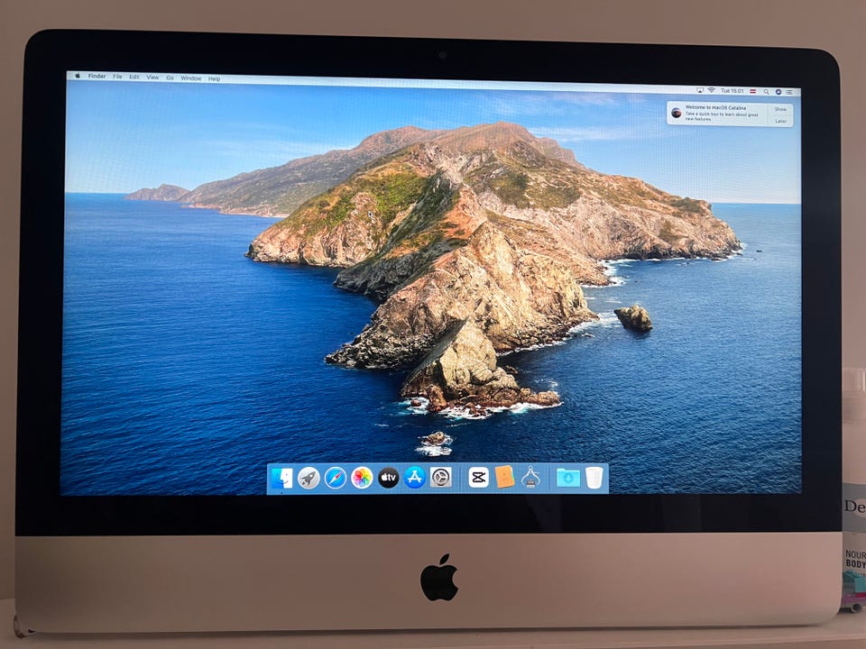This screenshot has width=866, height=649.
Task: Open System Preferences gear icon
Action: (441, 478)
